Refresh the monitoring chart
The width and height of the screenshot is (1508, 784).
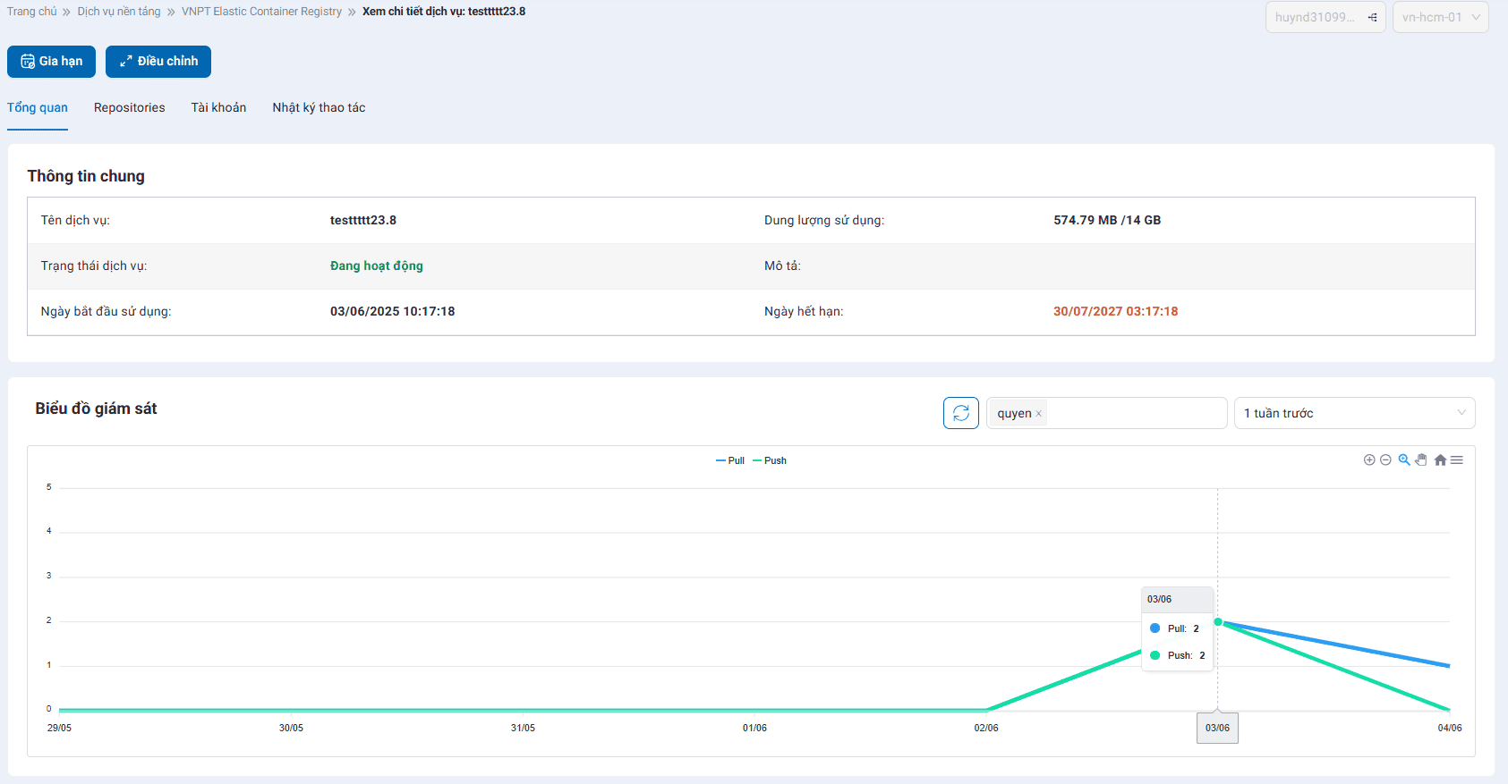pos(960,413)
